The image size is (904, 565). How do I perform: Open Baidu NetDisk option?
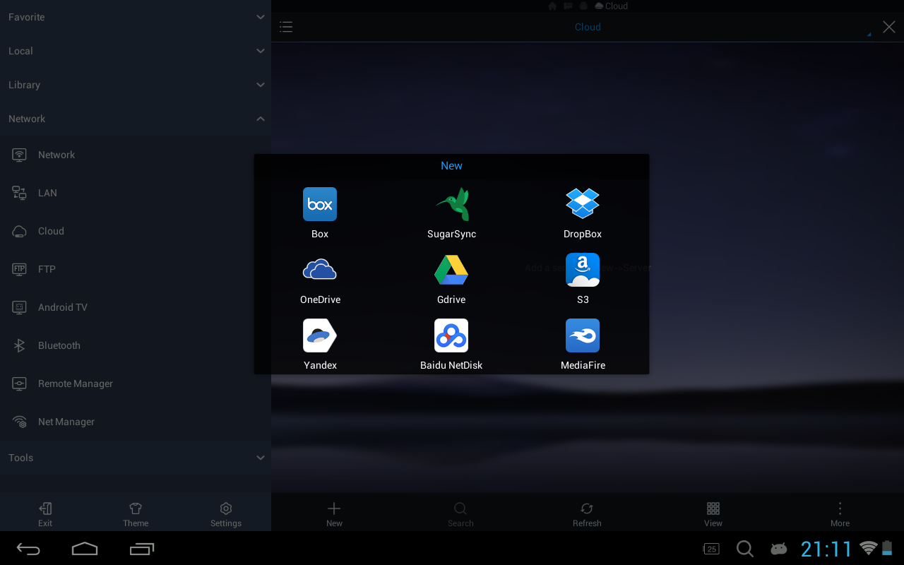[x=451, y=336]
